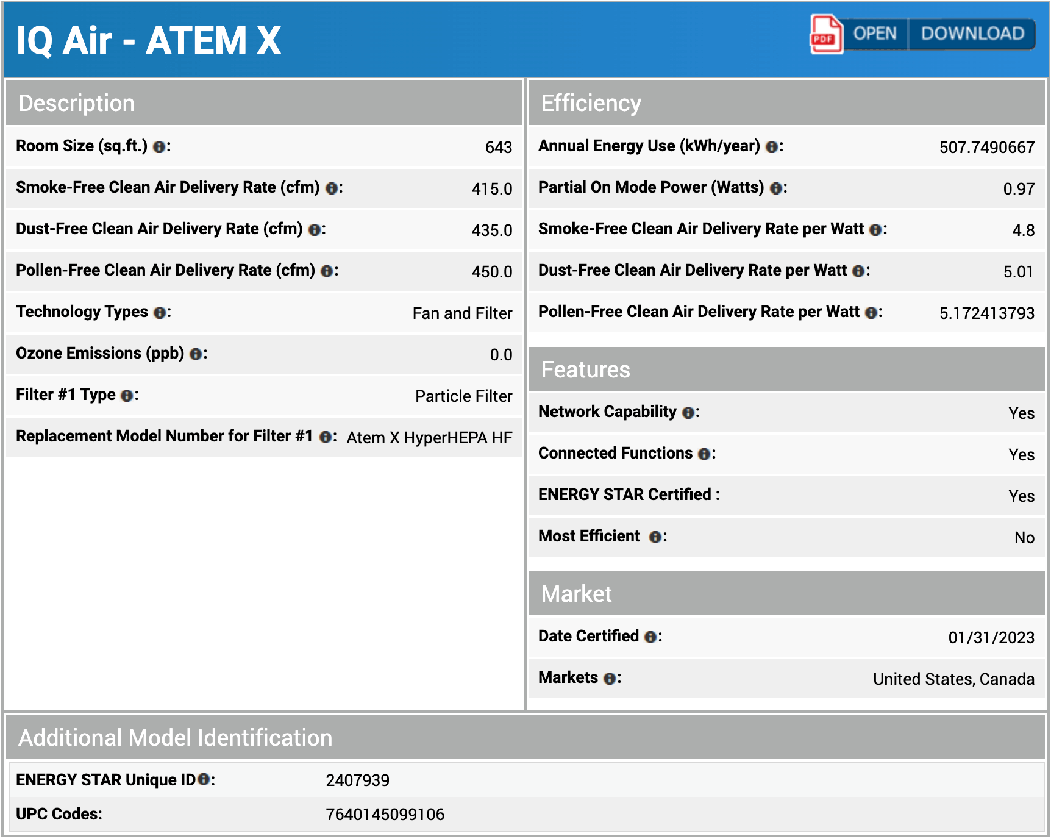
Task: Show info for Room Size (sq.ft.)
Action: point(159,147)
